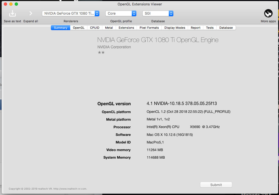Click the OpenGL version value '4.1 NVIDIA-10.18.5 378.05.05.25f13'
This screenshot has height=195, width=279.
pos(182,104)
